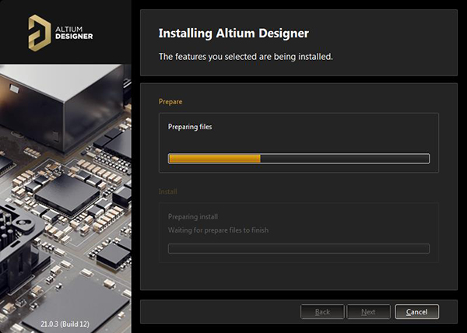Click the 'Preparing install' text
467x333 pixels.
(x=193, y=216)
